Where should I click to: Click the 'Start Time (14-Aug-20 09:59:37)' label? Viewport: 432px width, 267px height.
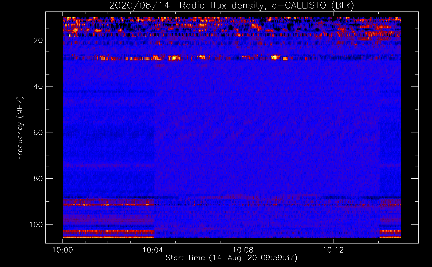click(231, 258)
